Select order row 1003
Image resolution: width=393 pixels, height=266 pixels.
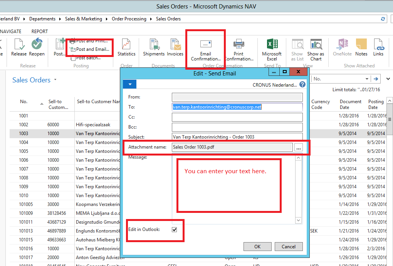(x=65, y=134)
